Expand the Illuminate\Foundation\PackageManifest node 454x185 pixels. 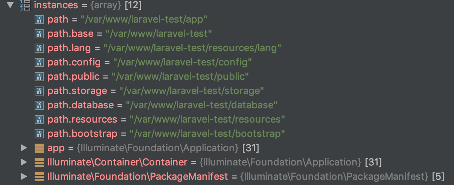tap(24, 177)
